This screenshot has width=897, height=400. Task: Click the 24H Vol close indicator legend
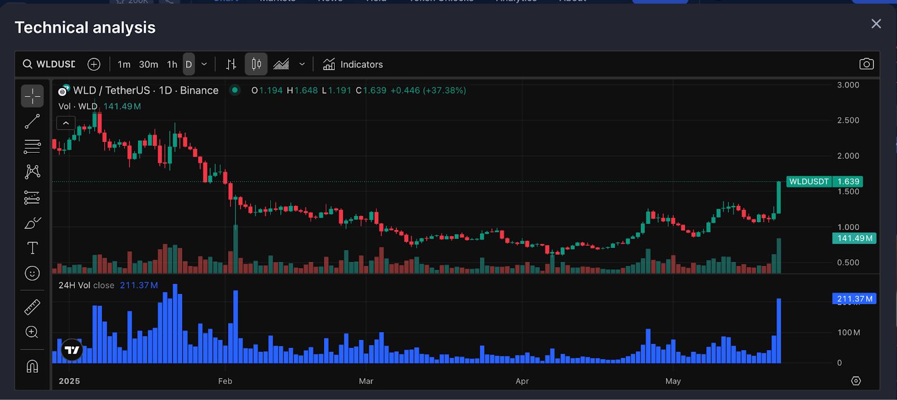86,285
